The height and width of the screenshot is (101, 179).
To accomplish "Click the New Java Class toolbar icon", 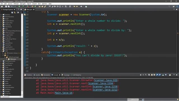I will 35,6.
